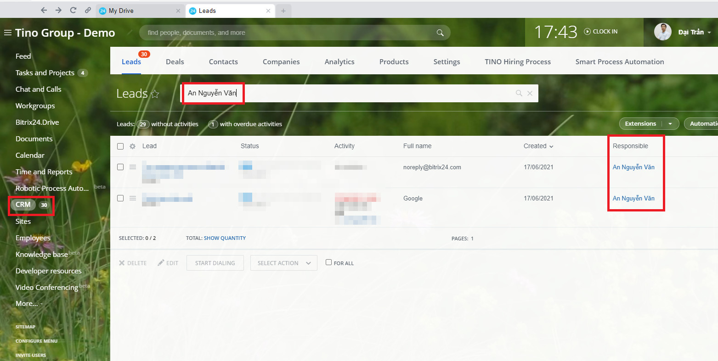
Task: Open the Products tab
Action: coord(394,62)
